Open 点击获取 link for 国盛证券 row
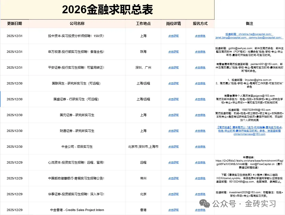The image size is (285, 215). click(x=173, y=99)
